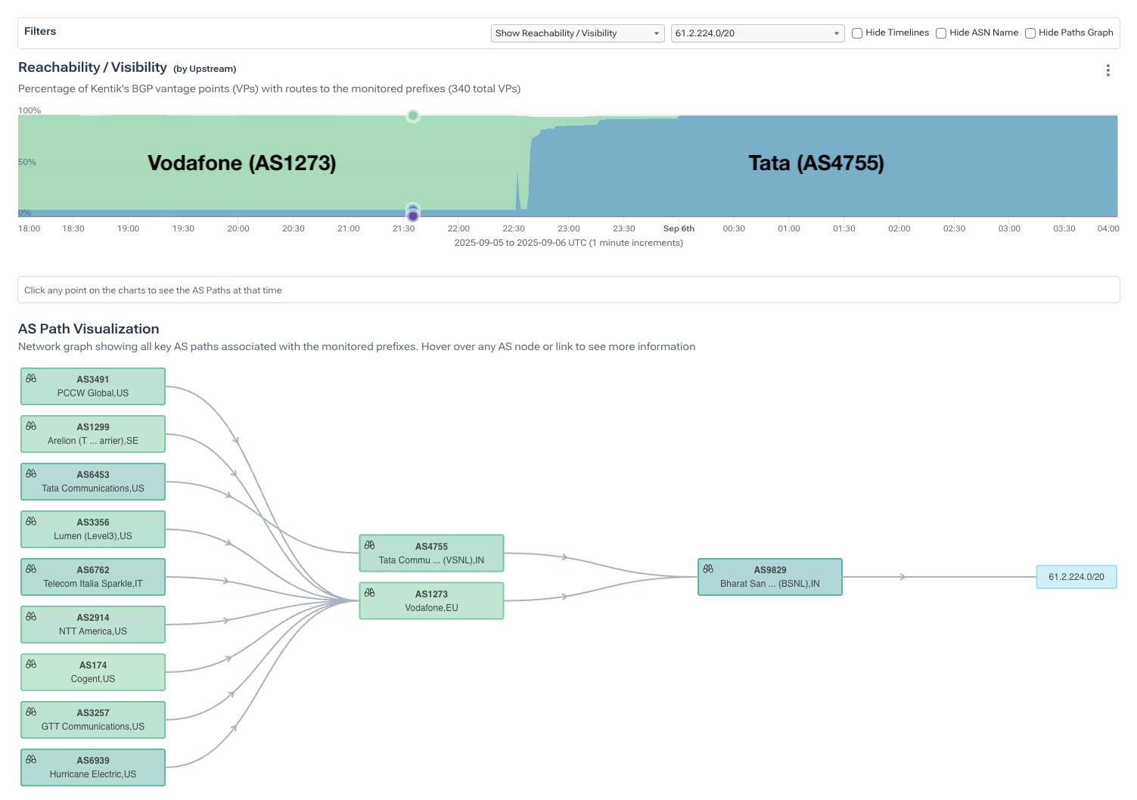Click the Reachability / Visibility heading
This screenshot has width=1137, height=800.
tap(92, 67)
